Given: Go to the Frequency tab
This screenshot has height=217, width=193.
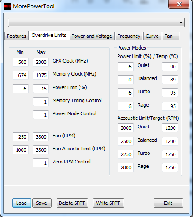Looking at the screenshot, I should point(129,36).
